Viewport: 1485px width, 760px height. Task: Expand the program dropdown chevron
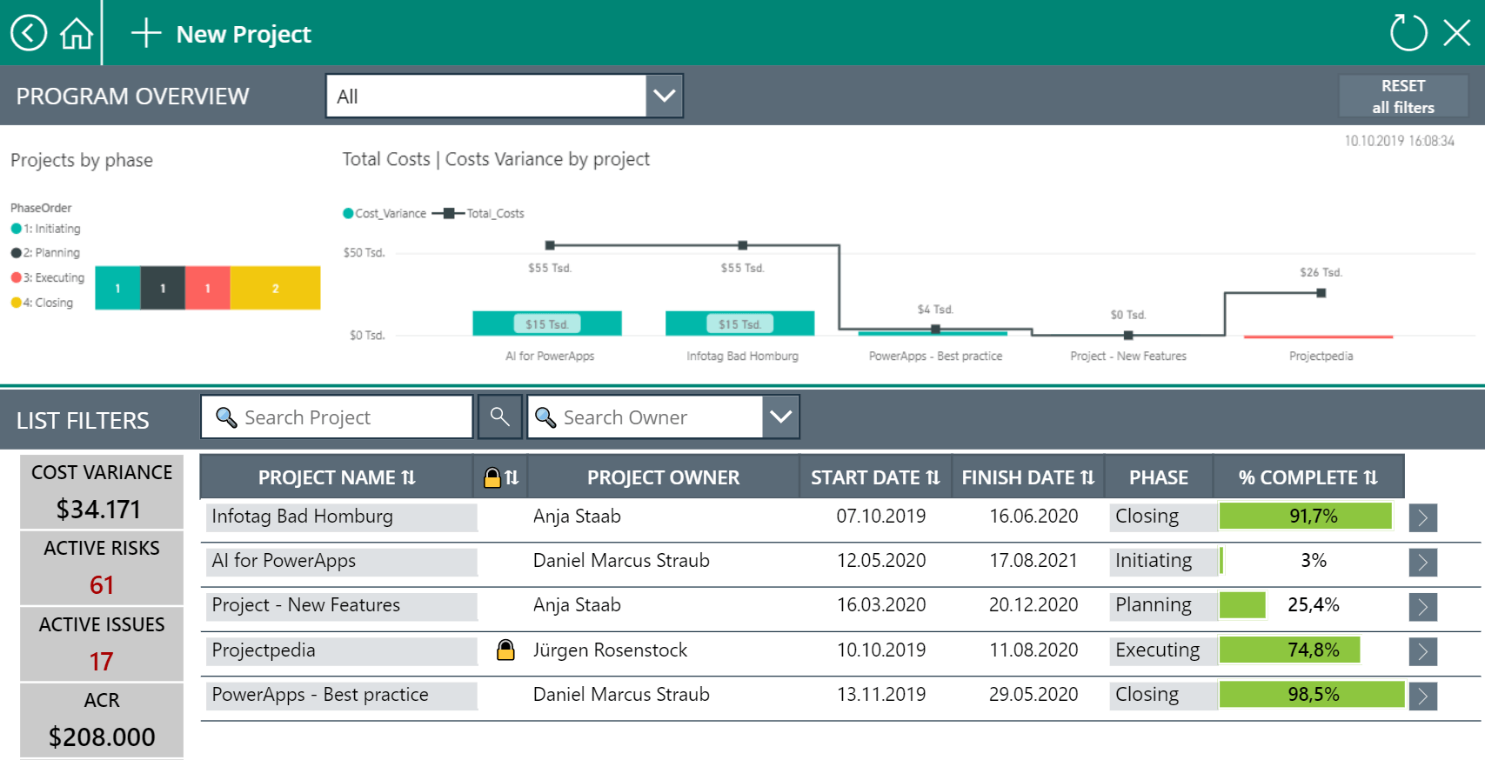[665, 96]
